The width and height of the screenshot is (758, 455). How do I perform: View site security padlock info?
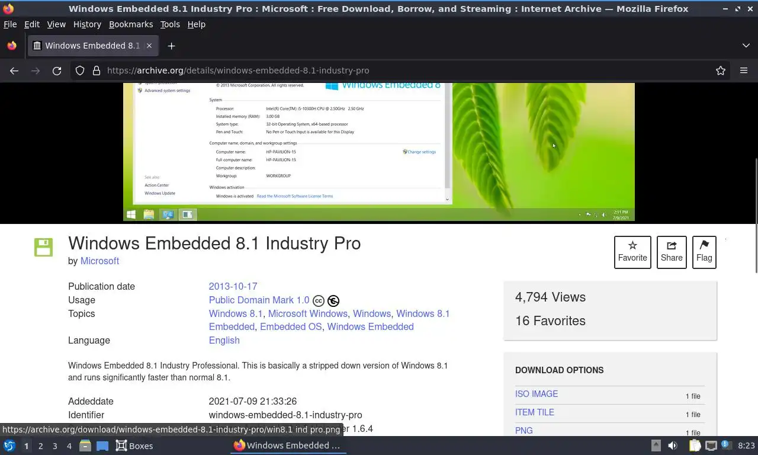(97, 71)
